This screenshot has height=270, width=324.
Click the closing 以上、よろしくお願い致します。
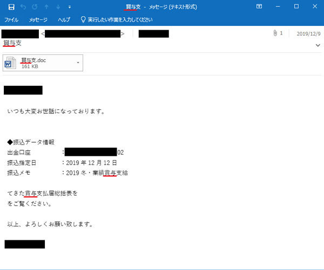coord(50,224)
